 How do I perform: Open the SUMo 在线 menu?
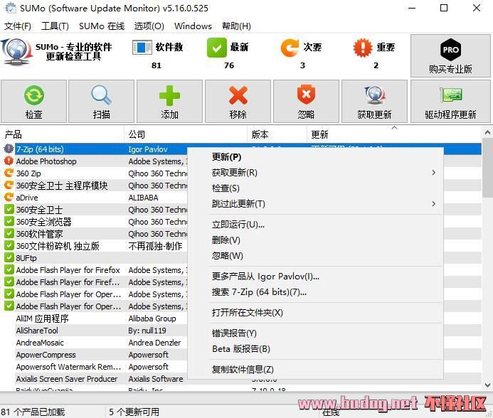pos(102,26)
